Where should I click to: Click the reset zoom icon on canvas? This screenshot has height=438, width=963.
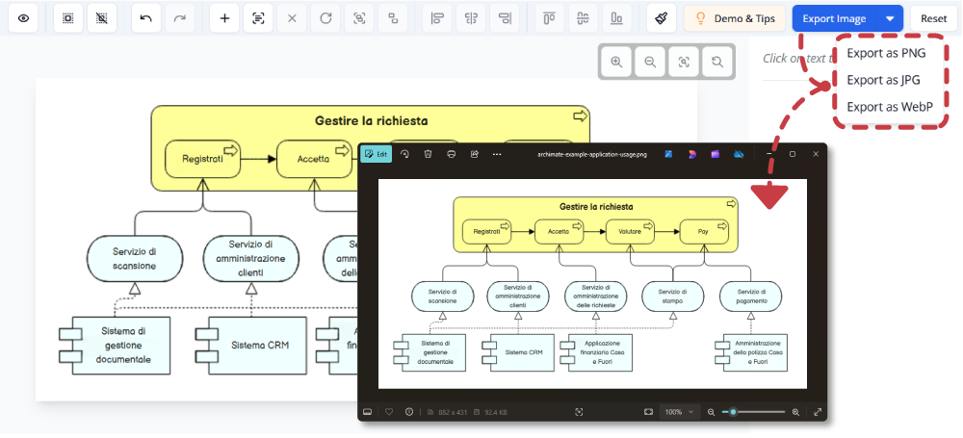coord(717,62)
